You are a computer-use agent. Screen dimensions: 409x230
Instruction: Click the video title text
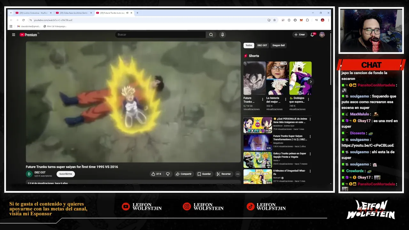tap(72, 167)
